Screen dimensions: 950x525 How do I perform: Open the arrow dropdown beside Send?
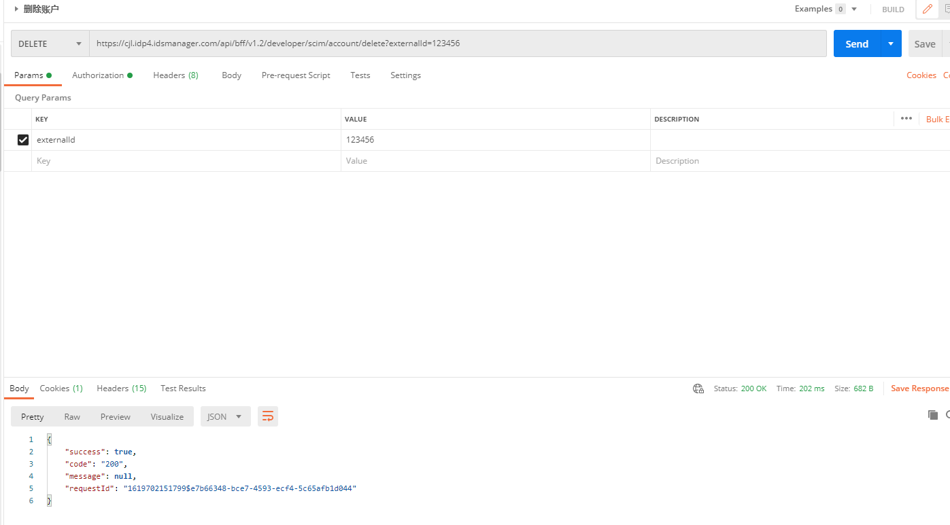(x=891, y=43)
